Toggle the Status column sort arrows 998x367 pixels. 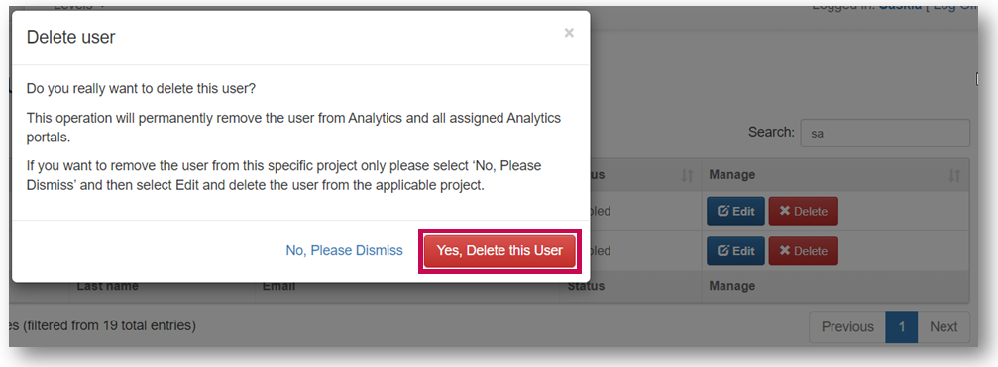[687, 175]
